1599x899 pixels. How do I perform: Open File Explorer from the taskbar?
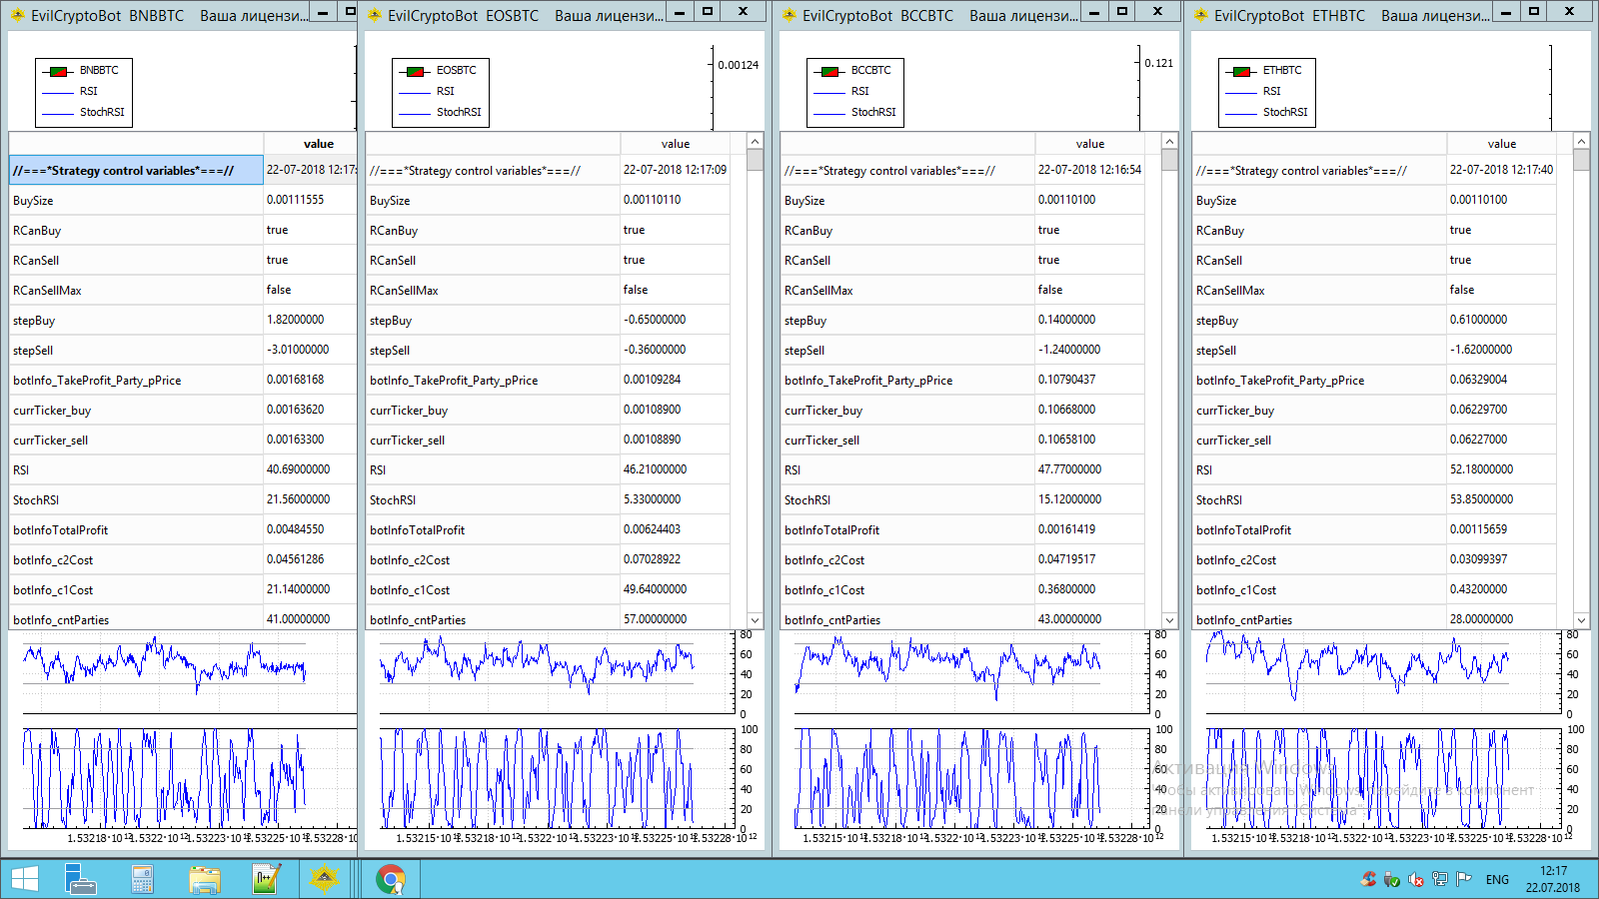[205, 879]
